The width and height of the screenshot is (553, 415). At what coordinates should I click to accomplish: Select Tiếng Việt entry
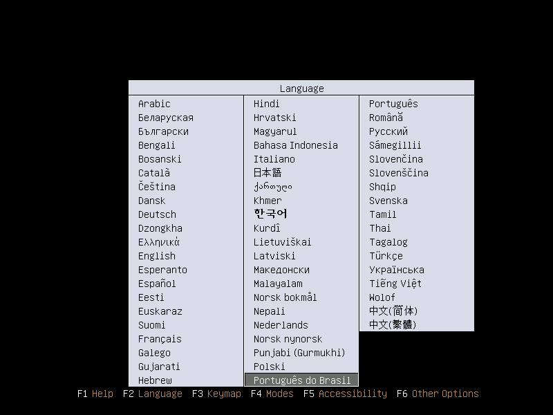coord(395,284)
